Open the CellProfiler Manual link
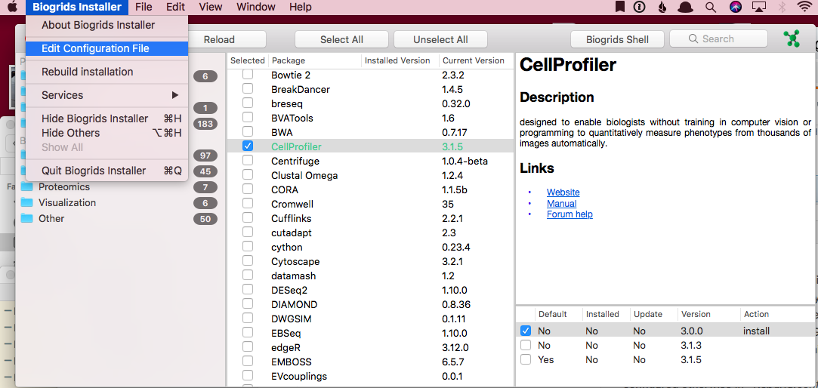This screenshot has width=818, height=388. click(x=561, y=204)
